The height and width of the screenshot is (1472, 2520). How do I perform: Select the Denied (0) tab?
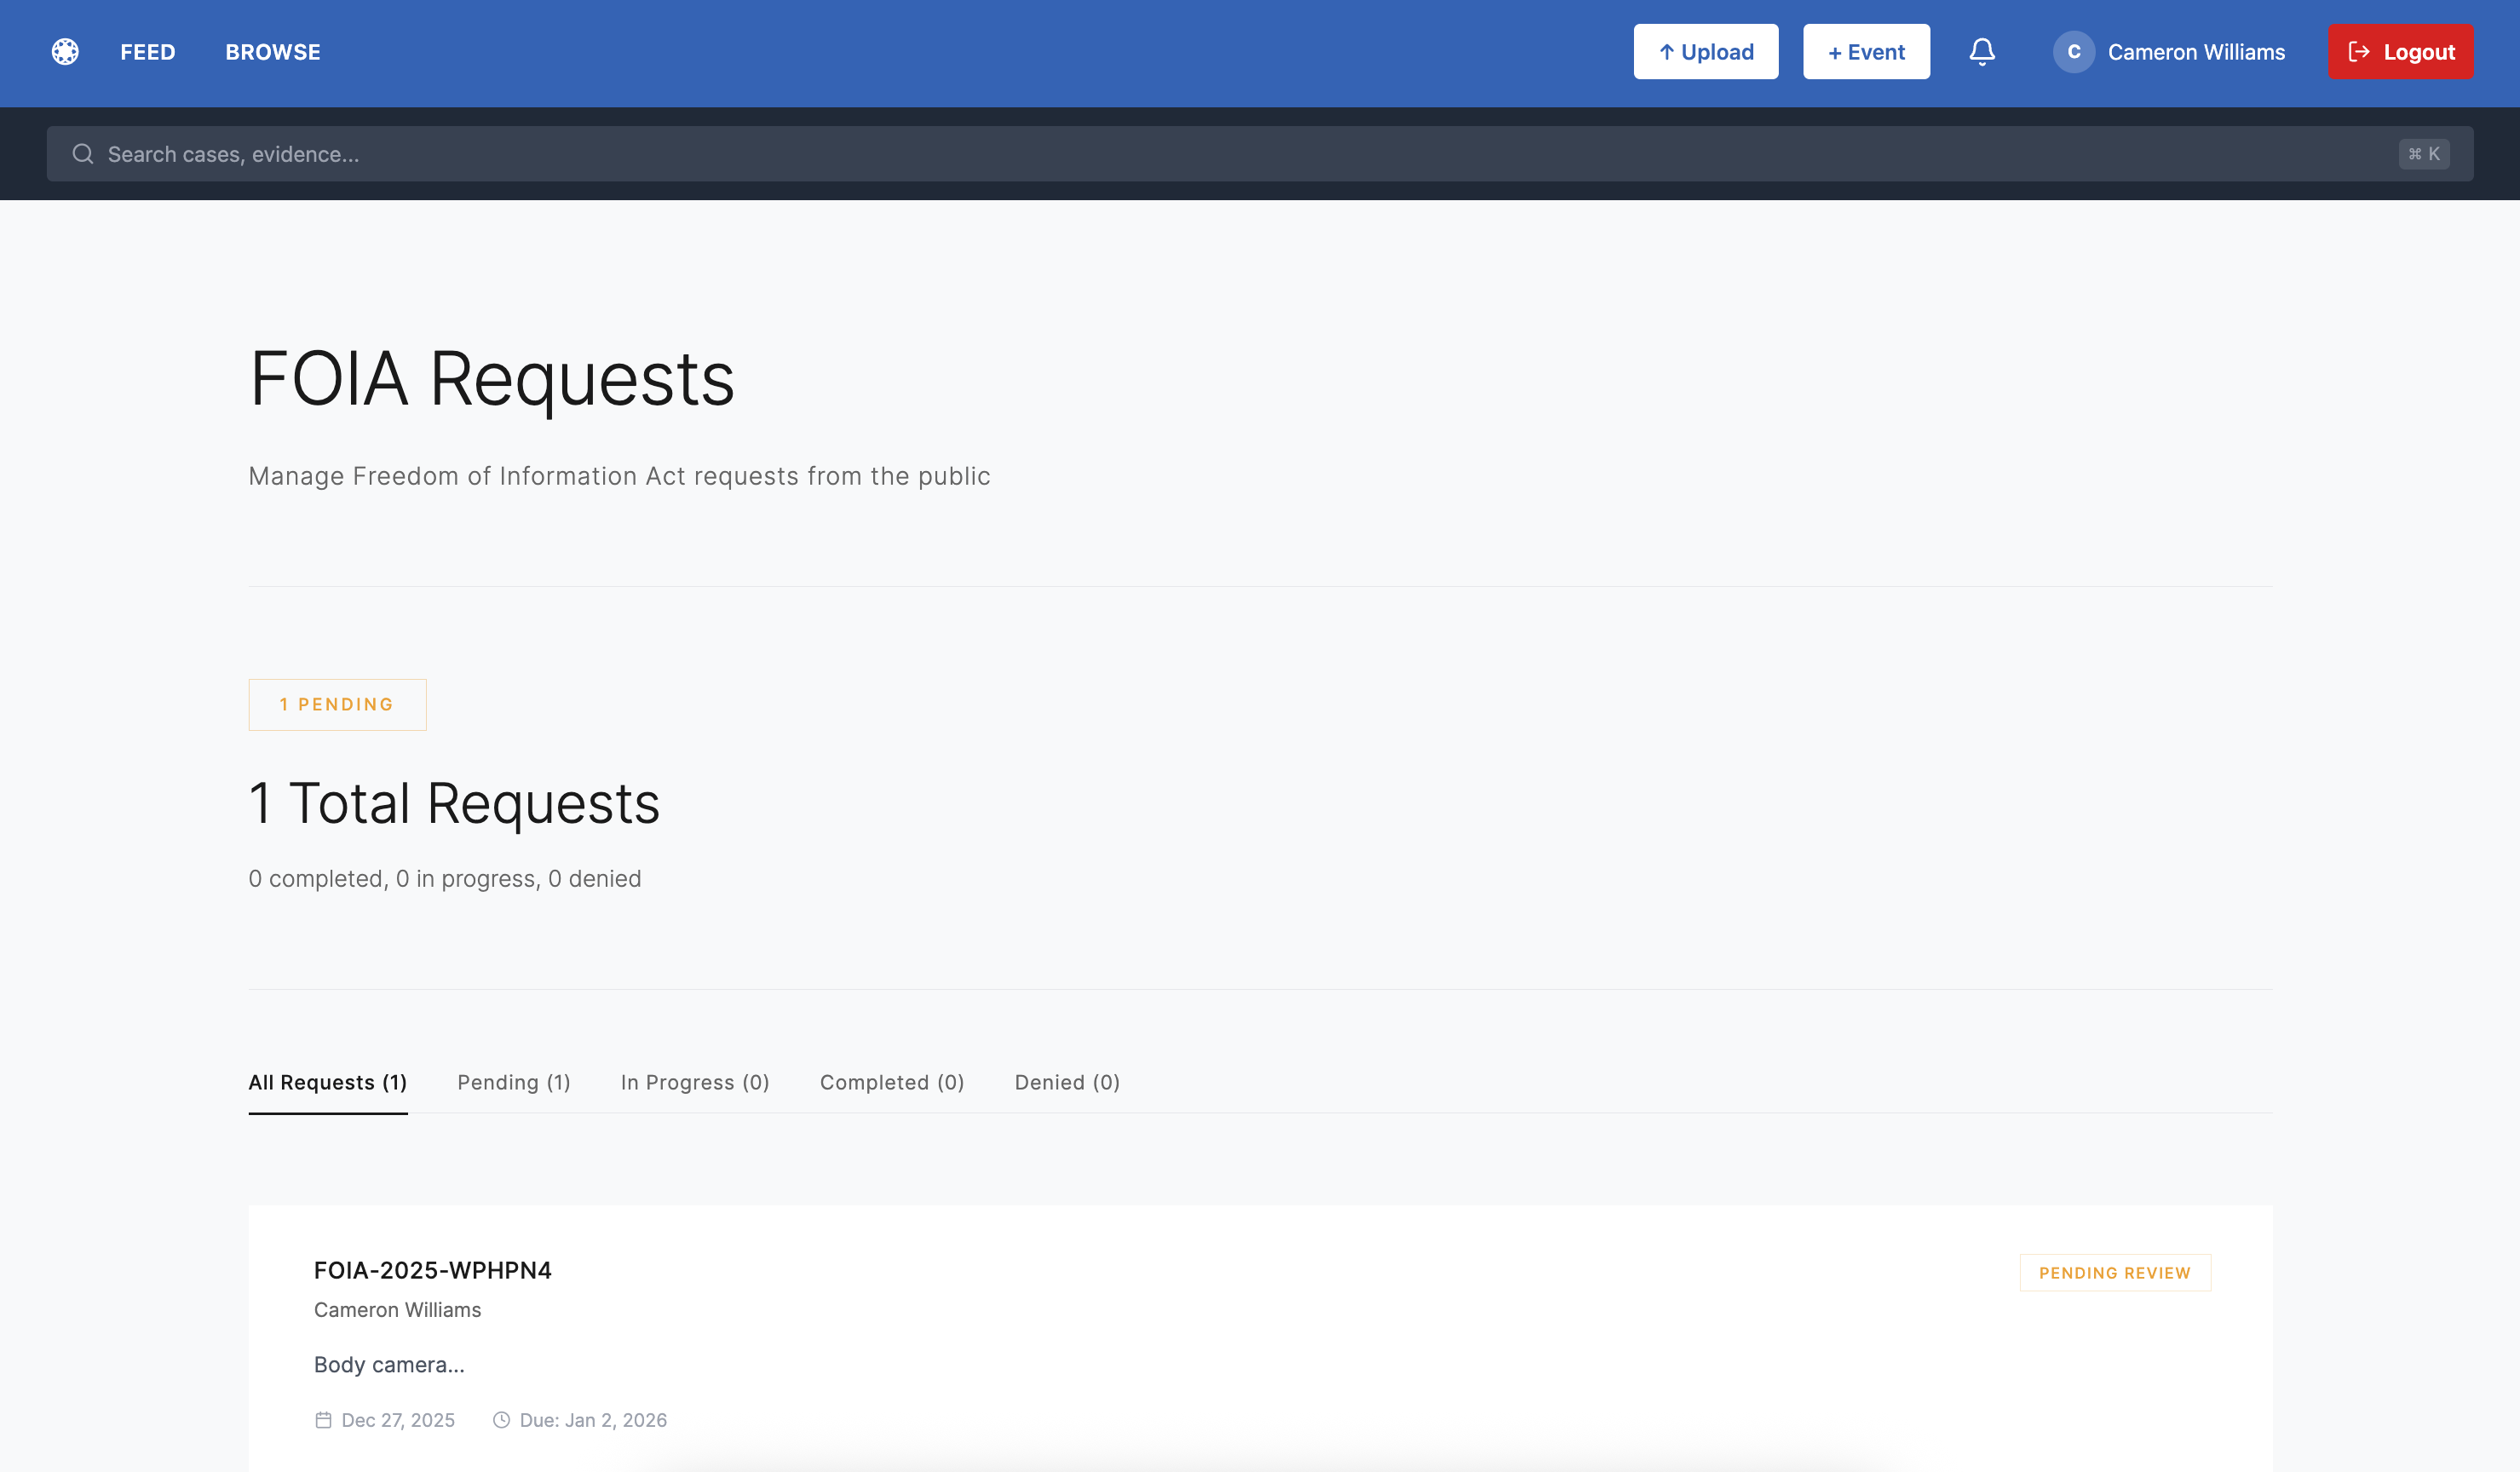[1066, 1082]
